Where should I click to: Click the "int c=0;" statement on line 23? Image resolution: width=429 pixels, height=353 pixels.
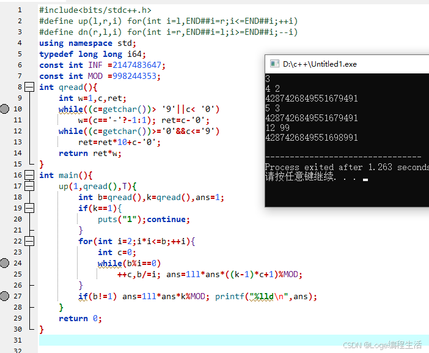[117, 253]
